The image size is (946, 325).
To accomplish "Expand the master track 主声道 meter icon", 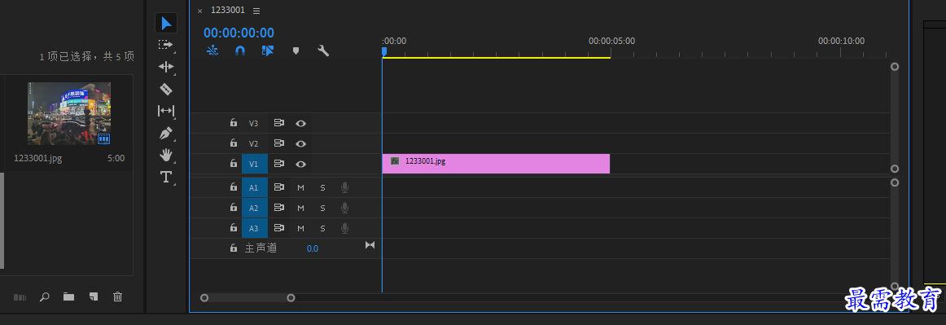I will pyautogui.click(x=370, y=244).
